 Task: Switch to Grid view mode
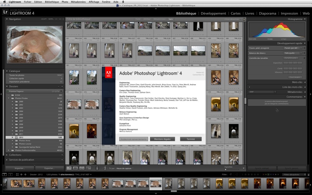pos(69,168)
